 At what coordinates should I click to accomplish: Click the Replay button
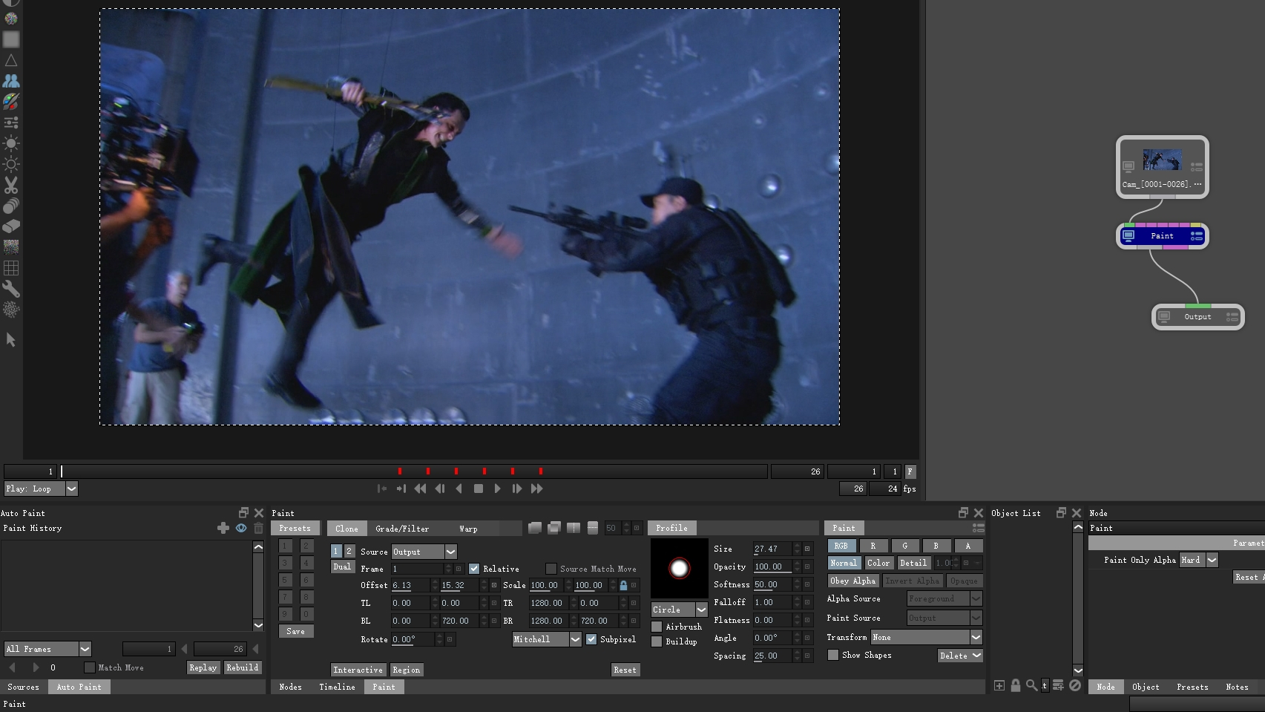(x=203, y=667)
